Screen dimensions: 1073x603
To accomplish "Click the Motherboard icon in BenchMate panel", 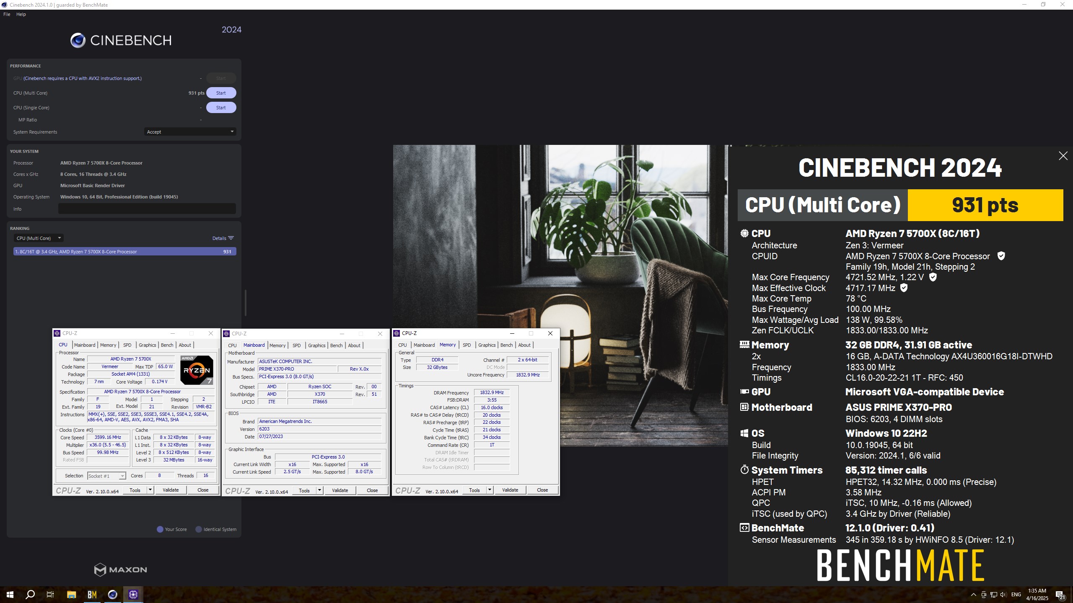I will click(x=744, y=407).
